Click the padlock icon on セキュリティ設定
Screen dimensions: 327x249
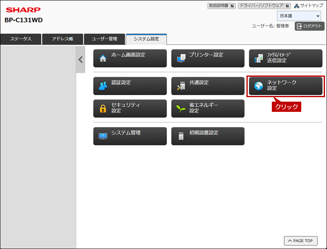103,109
